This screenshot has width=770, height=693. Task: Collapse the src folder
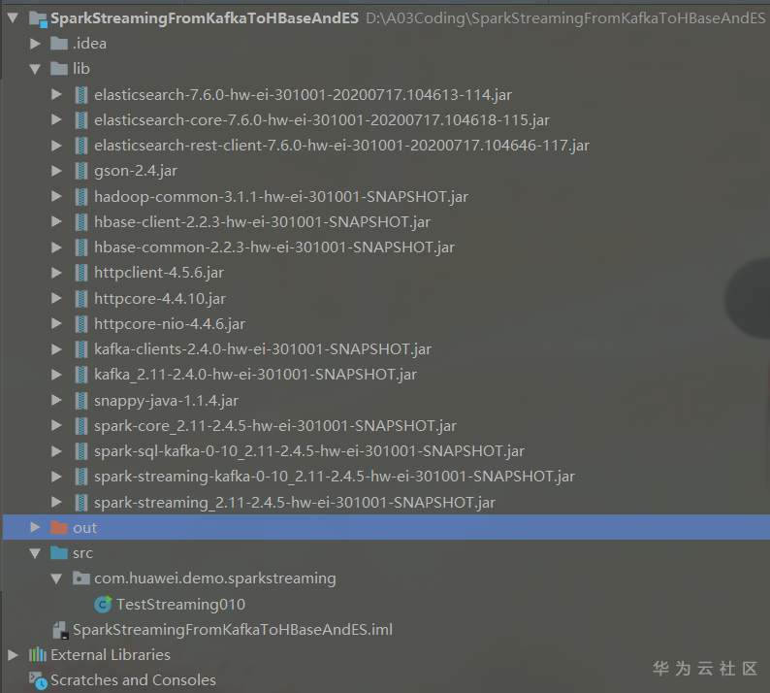[x=35, y=553]
